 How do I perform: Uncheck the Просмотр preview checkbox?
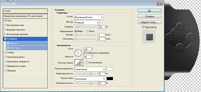coord(143,27)
